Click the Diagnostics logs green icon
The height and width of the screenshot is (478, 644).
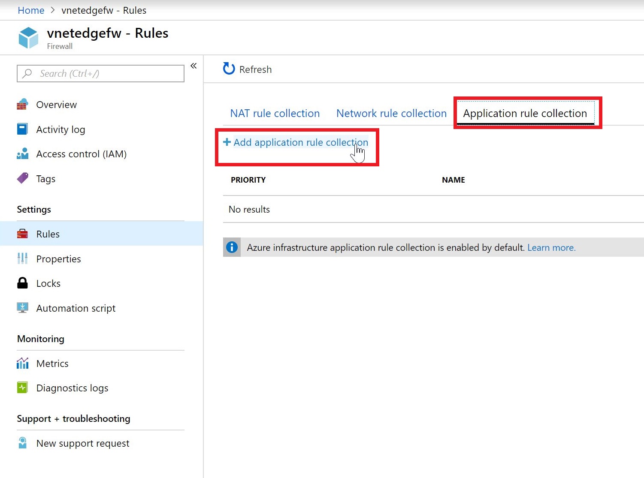pyautogui.click(x=22, y=388)
